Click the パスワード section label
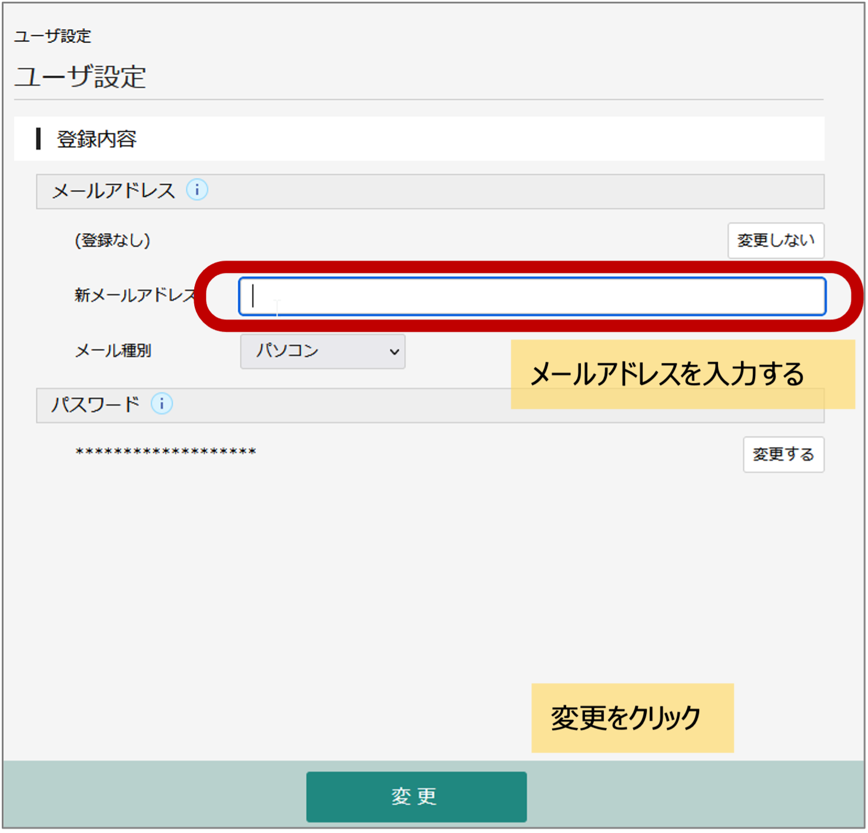The width and height of the screenshot is (868, 833). click(95, 405)
